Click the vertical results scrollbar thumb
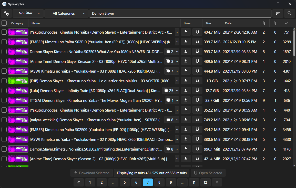Screen dimensions: 296x188 tap(294, 43)
